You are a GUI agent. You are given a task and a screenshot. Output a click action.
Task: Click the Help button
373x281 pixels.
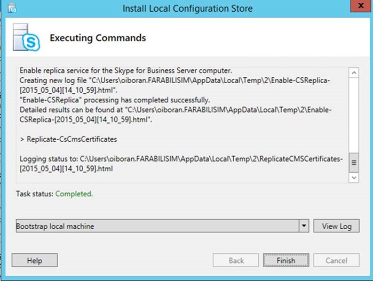35,260
